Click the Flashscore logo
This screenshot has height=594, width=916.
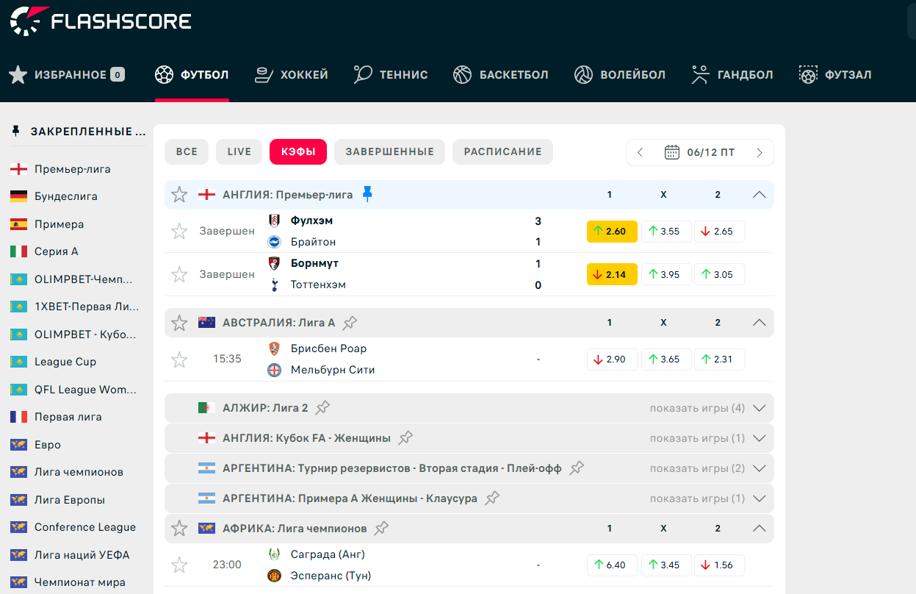101,21
